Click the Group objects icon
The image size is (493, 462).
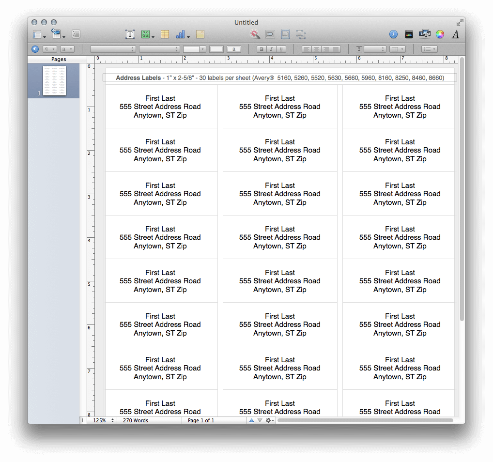286,34
